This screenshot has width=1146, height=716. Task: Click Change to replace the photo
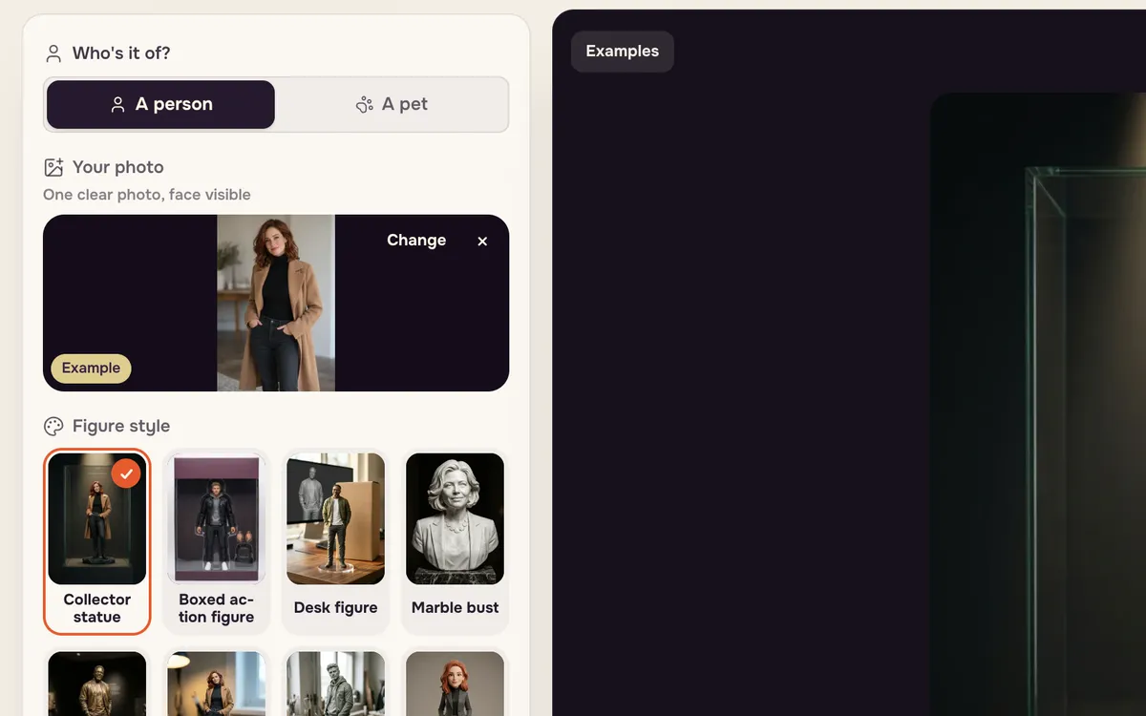click(416, 241)
